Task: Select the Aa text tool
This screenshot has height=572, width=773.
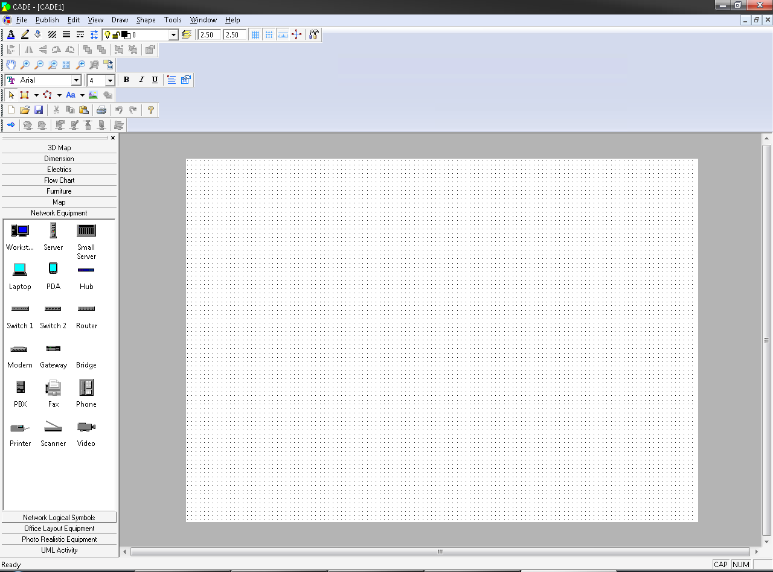Action: (71, 95)
